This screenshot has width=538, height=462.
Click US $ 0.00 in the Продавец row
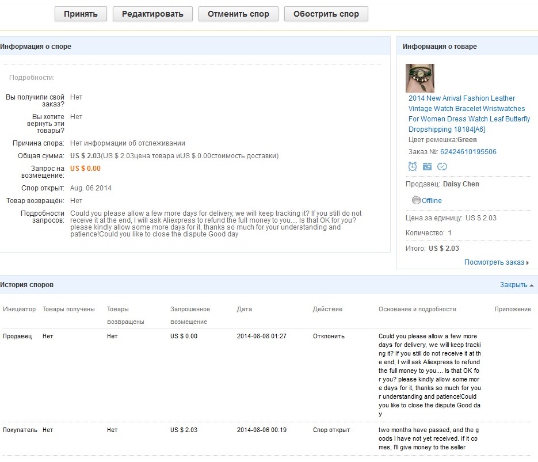pyautogui.click(x=184, y=336)
